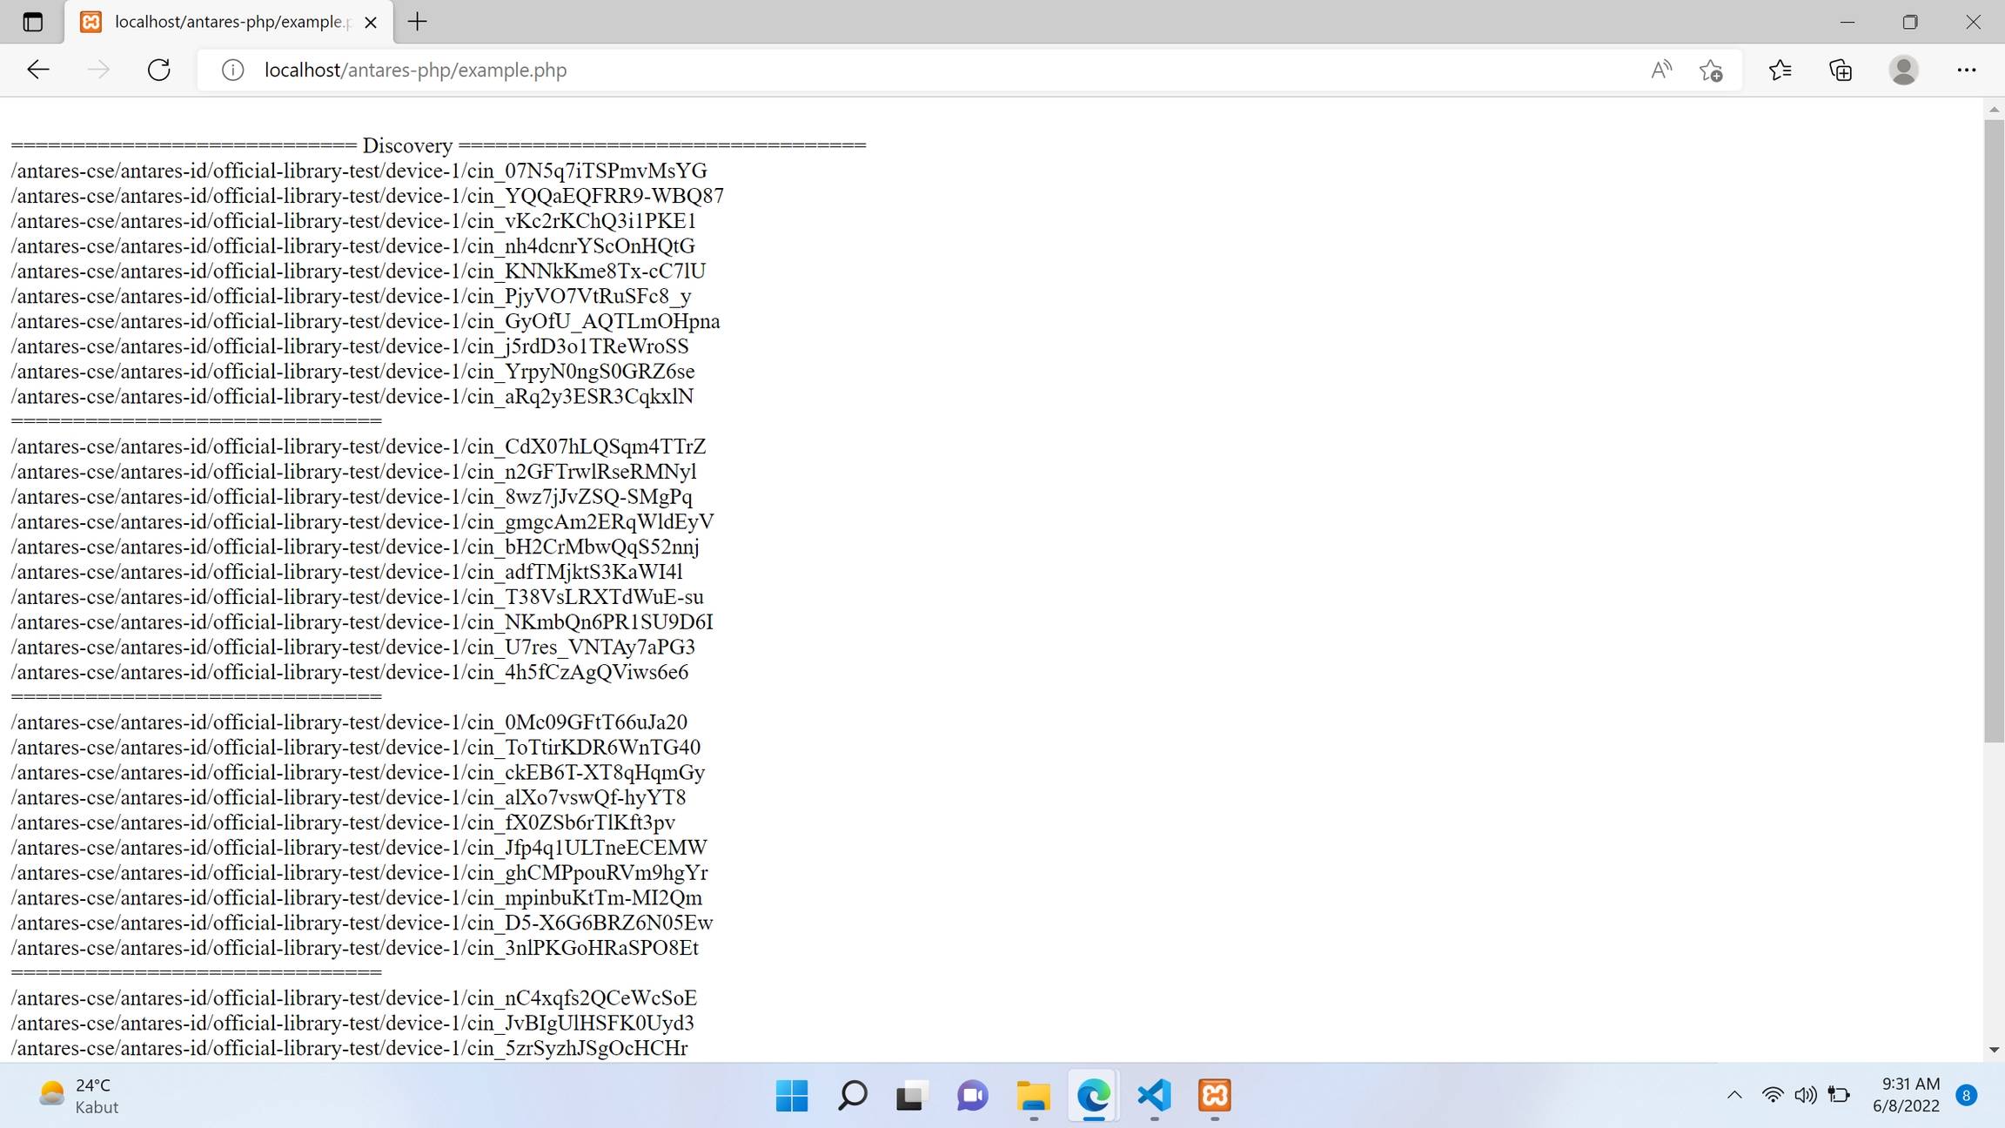The width and height of the screenshot is (2005, 1128).
Task: Click the scrollbar down arrow
Action: [x=1994, y=1050]
